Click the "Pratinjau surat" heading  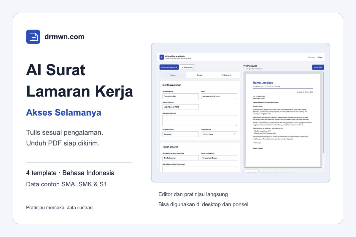coord(250,66)
